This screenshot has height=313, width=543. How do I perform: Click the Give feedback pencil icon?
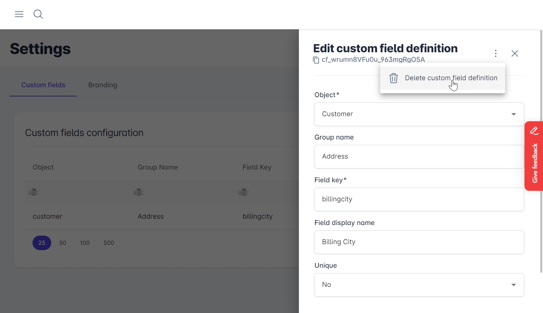pos(534,131)
